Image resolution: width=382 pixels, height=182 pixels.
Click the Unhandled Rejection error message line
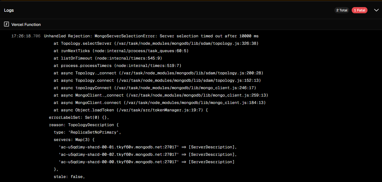point(151,36)
